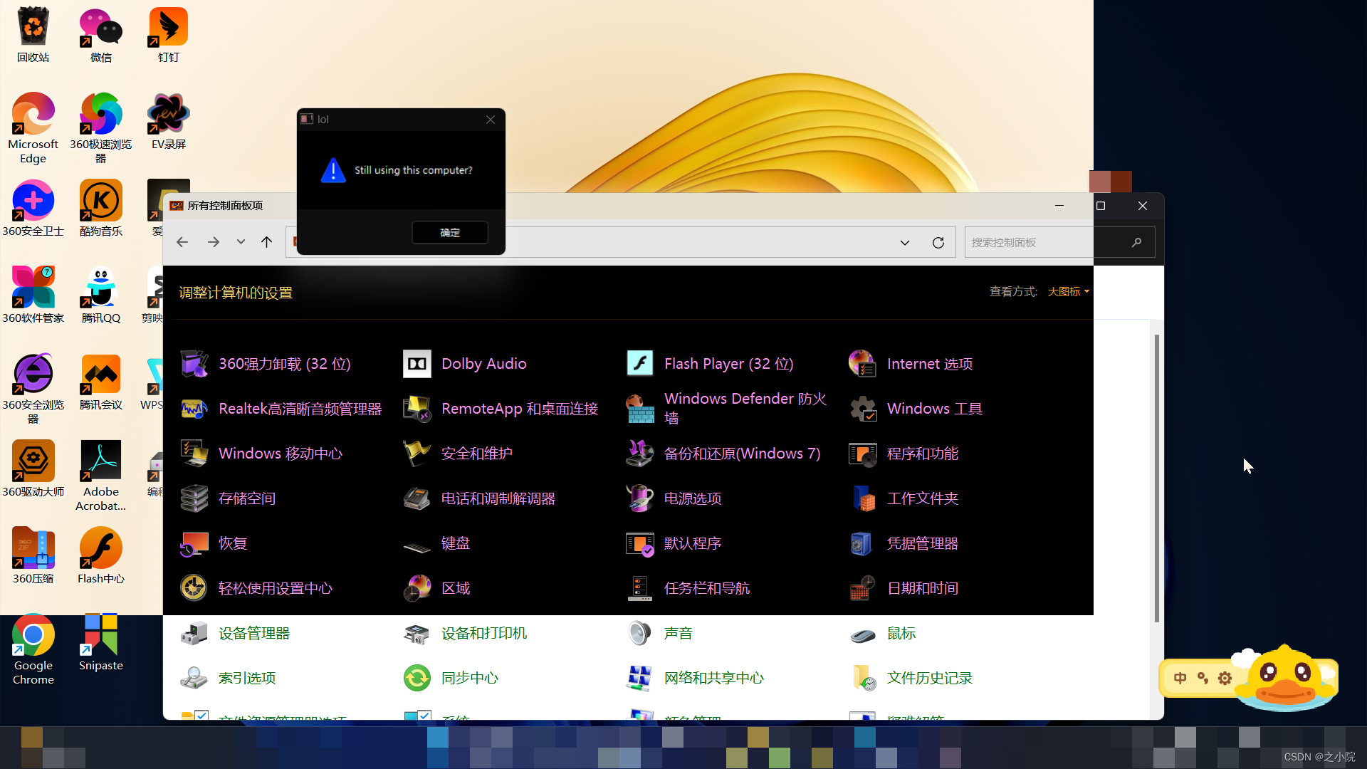Screen dimensions: 1367x769
Task: Open 网络和共享中心 icon
Action: click(639, 678)
